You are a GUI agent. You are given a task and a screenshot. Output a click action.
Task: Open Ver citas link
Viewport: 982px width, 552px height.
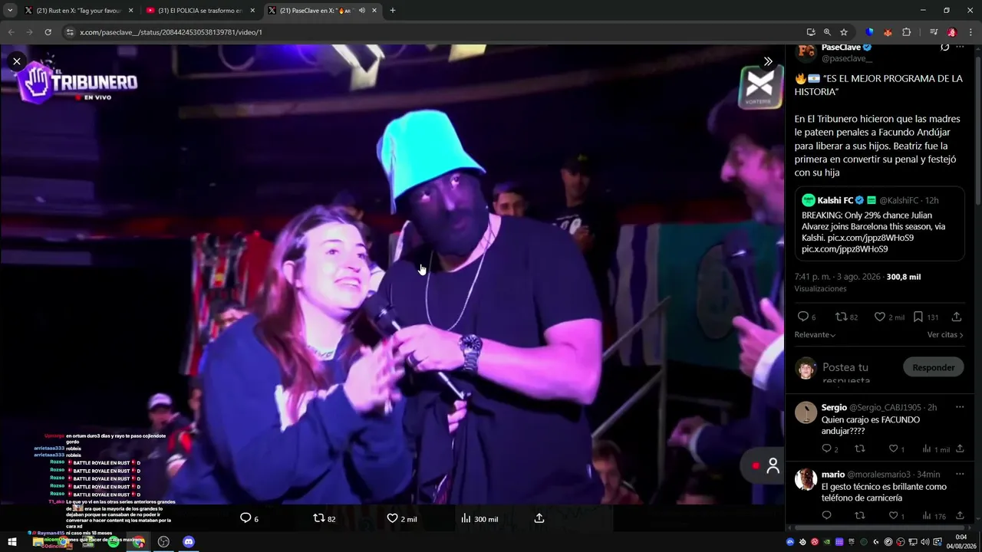click(x=945, y=335)
